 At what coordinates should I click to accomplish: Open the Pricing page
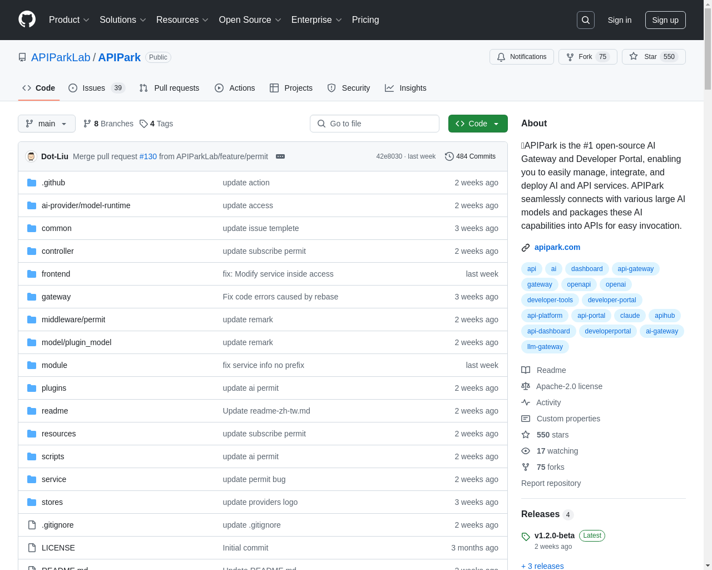click(x=365, y=20)
